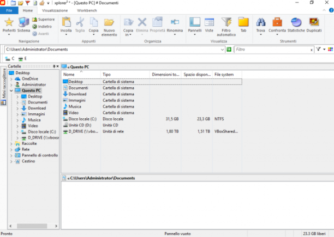334x237 pixels.
Task: Click the Rinomina icon
Action: 175,22
